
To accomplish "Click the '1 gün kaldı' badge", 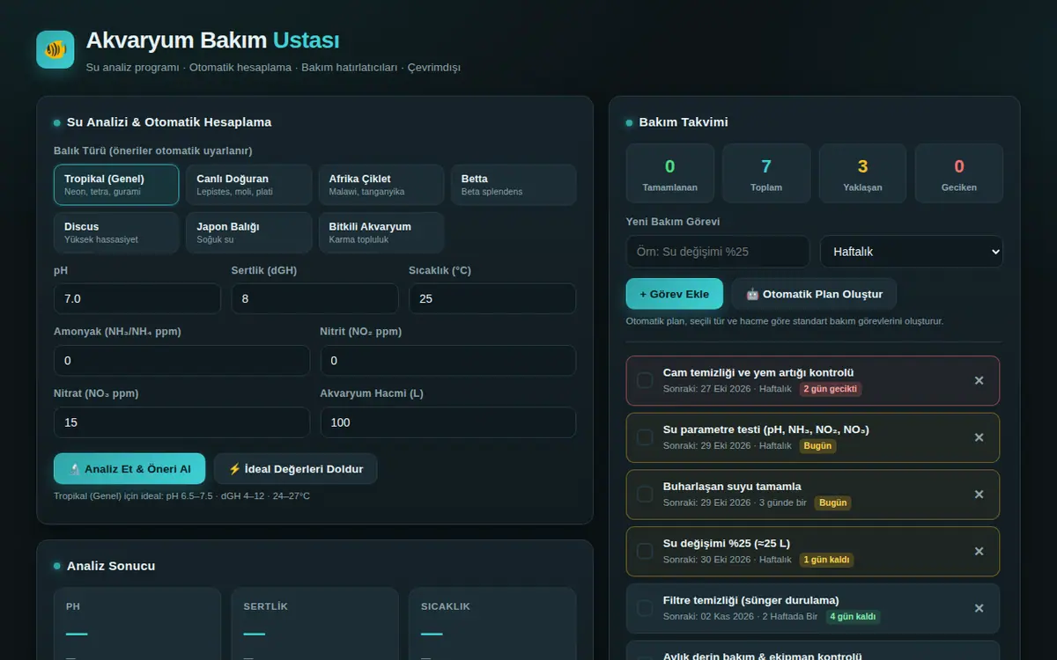I will 826,560.
